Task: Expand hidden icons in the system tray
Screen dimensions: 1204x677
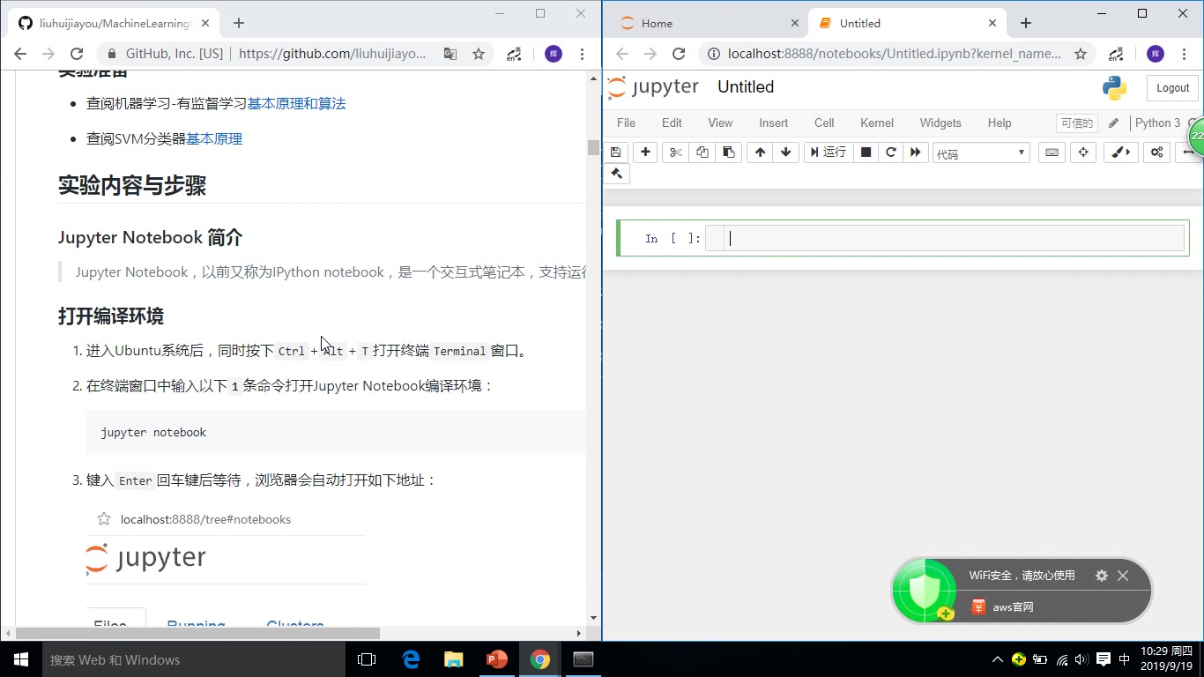Action: point(997,658)
